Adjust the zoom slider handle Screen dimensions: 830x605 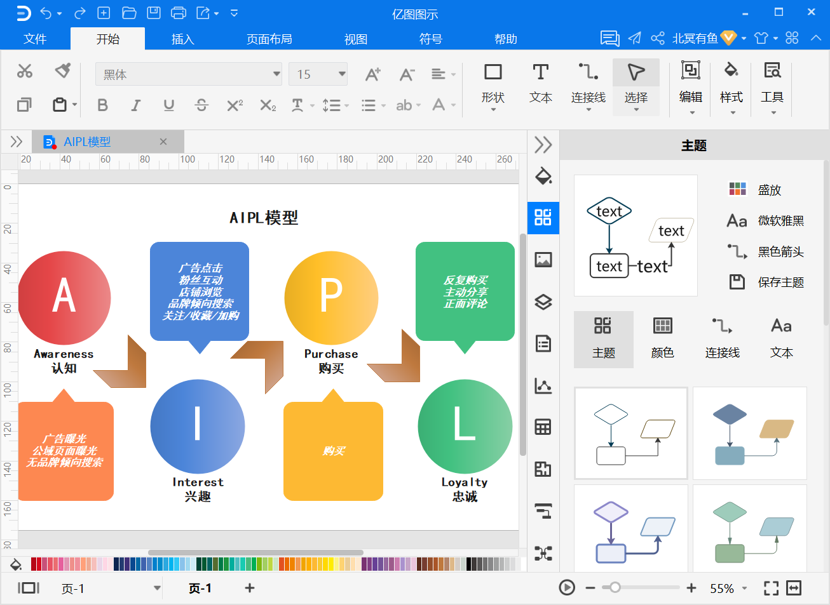coord(615,588)
